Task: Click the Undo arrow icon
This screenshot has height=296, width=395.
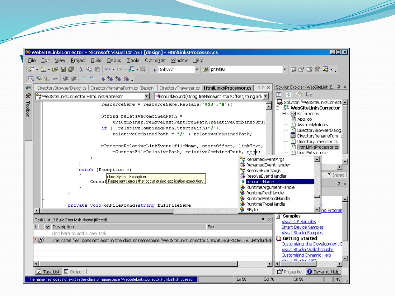Action: tap(108, 70)
